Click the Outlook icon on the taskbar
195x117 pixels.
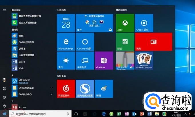134,114
